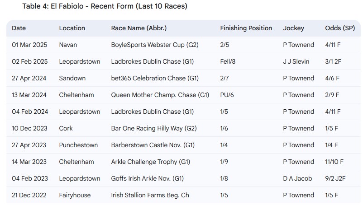This screenshot has height=205, width=363.
Task: Click the Location column header
Action: coord(72,28)
